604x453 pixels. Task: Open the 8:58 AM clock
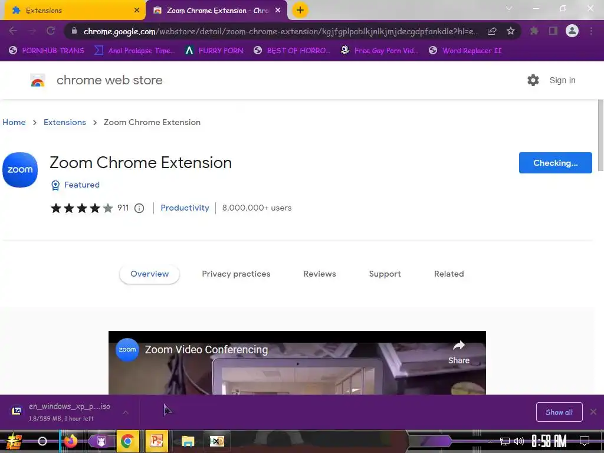click(549, 441)
